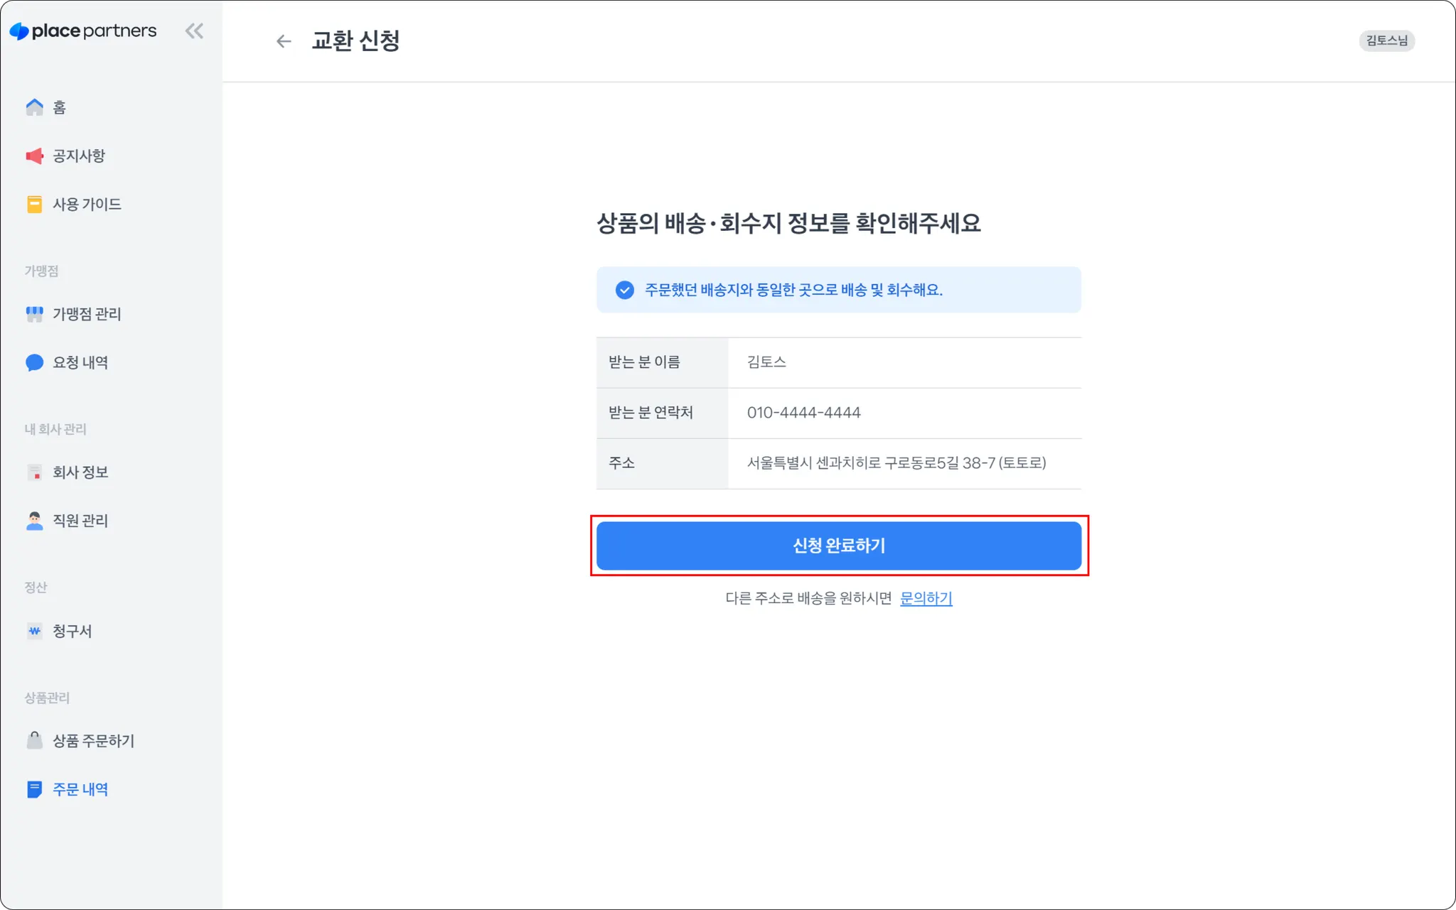Click the 받는 분 연락처 phone number field
This screenshot has width=1456, height=910.
803,413
